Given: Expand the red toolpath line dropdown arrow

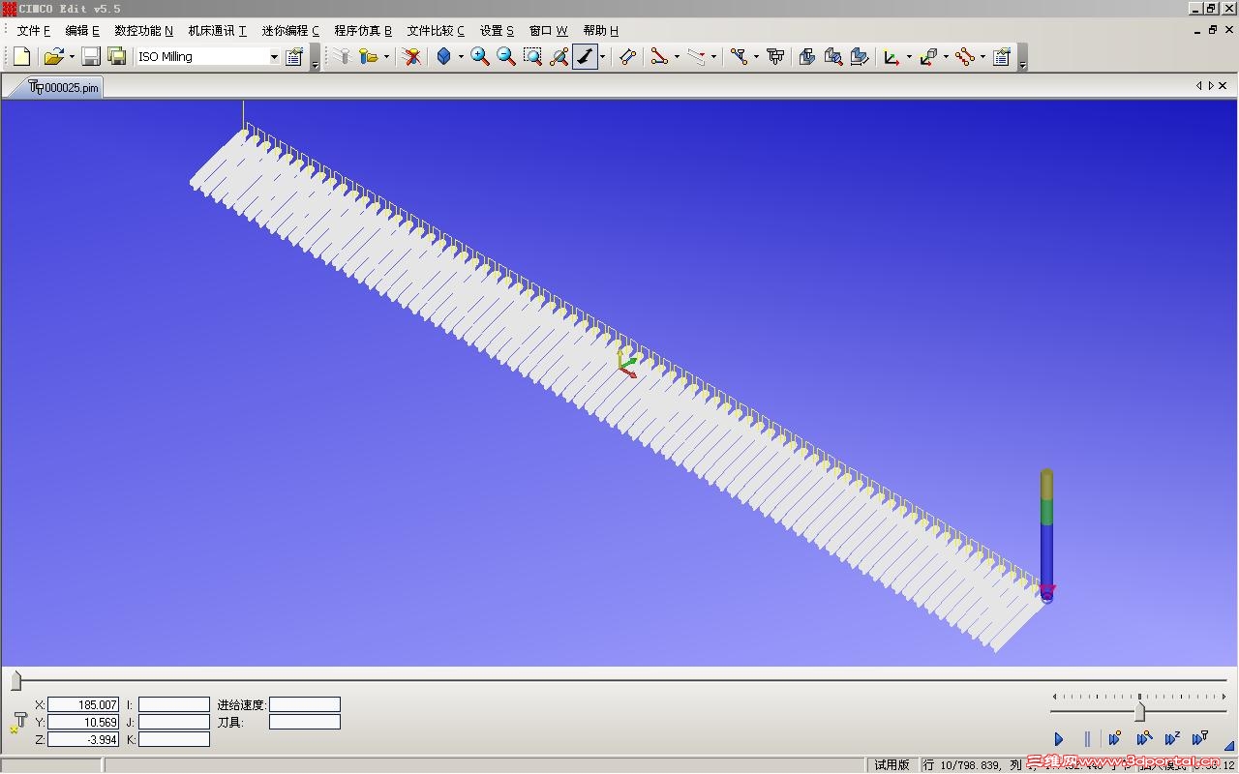Looking at the screenshot, I should point(677,56).
